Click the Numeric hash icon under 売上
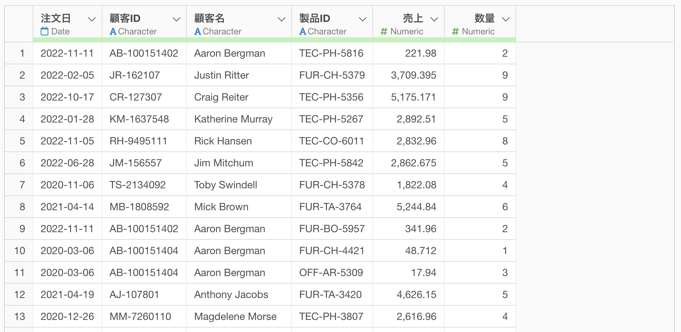This screenshot has width=681, height=332. (384, 32)
